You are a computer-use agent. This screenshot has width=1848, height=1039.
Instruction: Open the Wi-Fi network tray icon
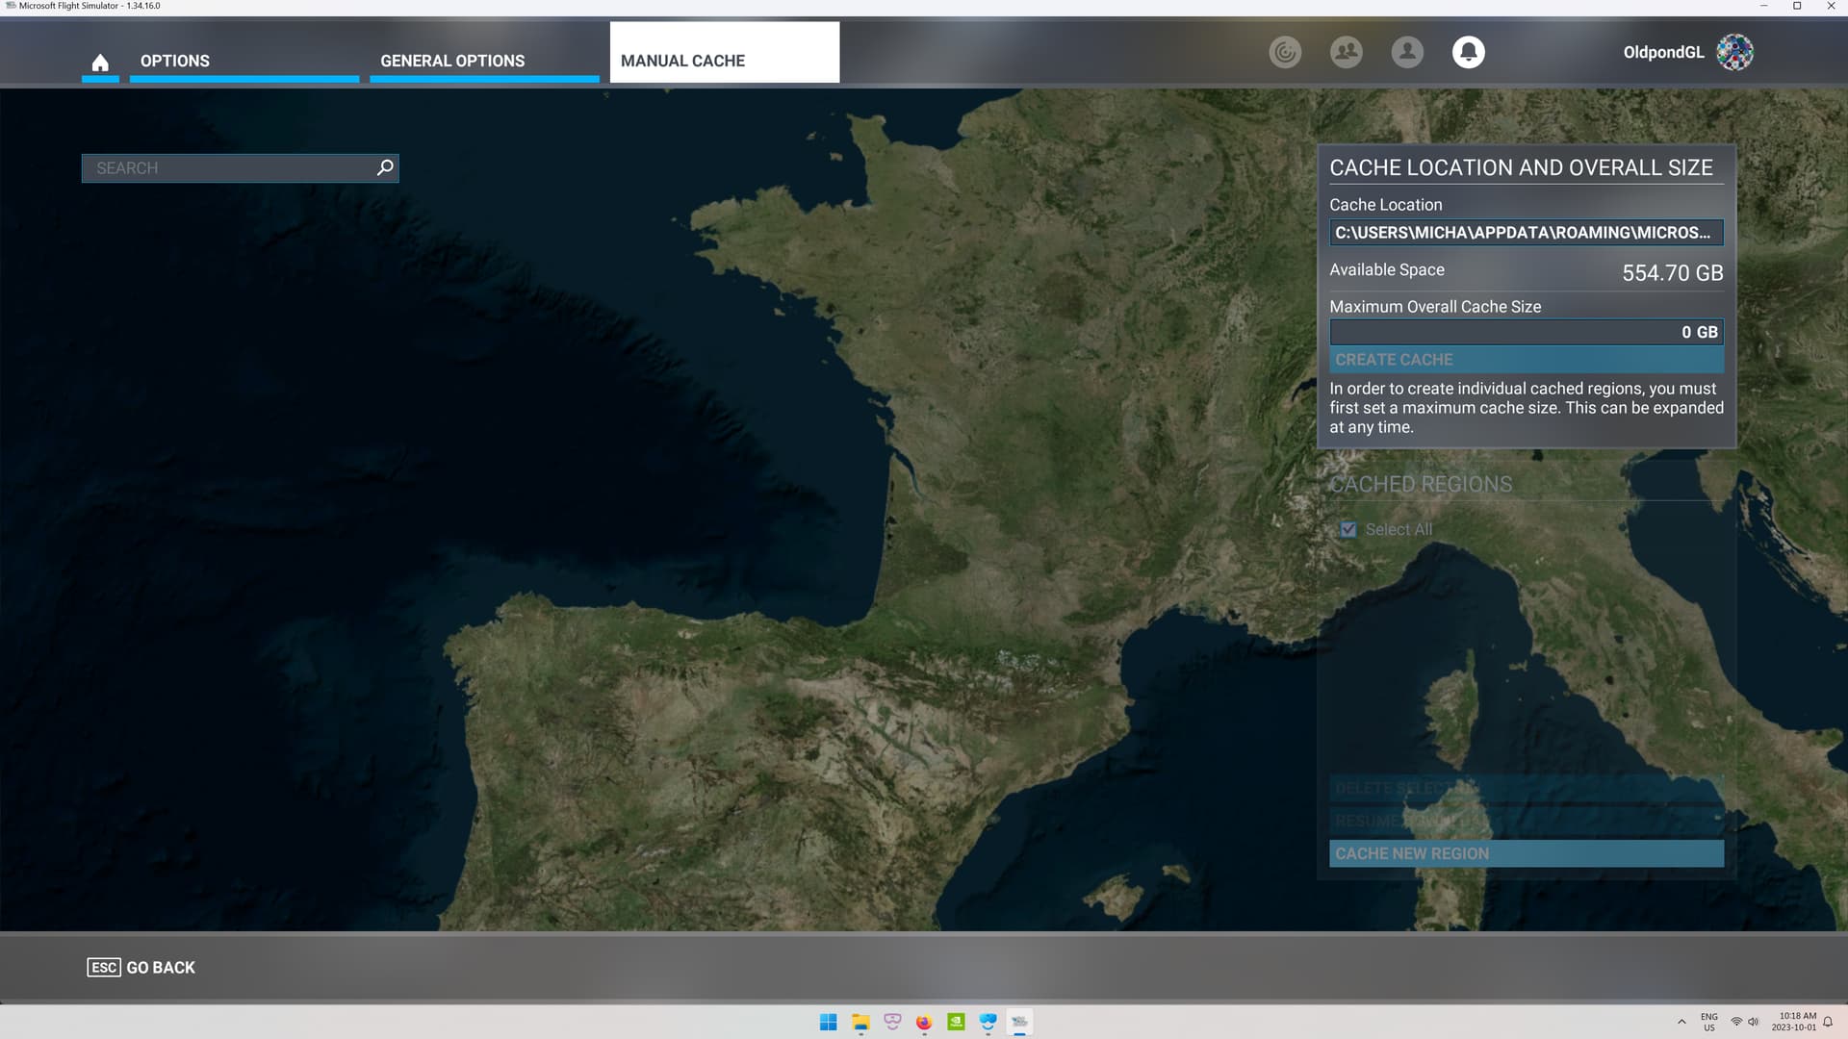pos(1736,1022)
